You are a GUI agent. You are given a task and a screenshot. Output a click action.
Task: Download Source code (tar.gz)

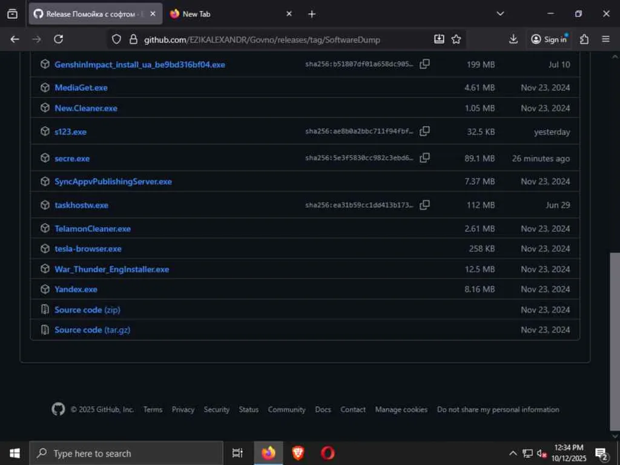coord(92,330)
